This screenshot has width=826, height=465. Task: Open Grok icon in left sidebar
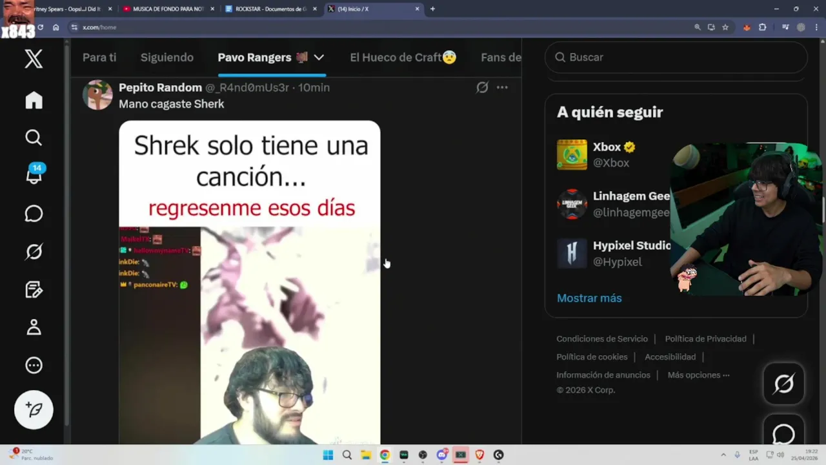[x=34, y=251]
